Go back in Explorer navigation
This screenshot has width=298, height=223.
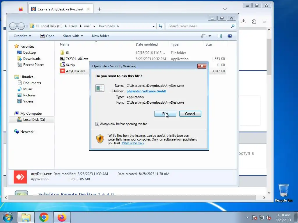coord(13,26)
